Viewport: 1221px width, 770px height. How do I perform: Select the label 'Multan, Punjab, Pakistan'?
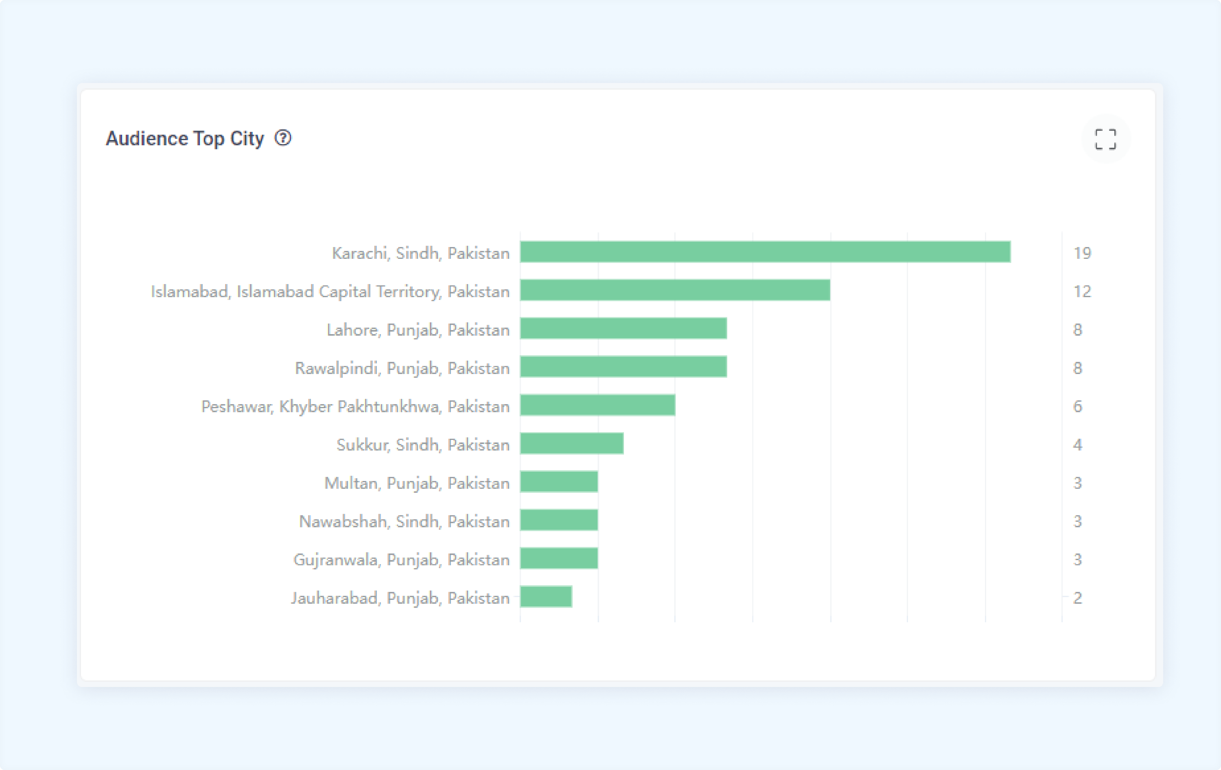pyautogui.click(x=417, y=483)
